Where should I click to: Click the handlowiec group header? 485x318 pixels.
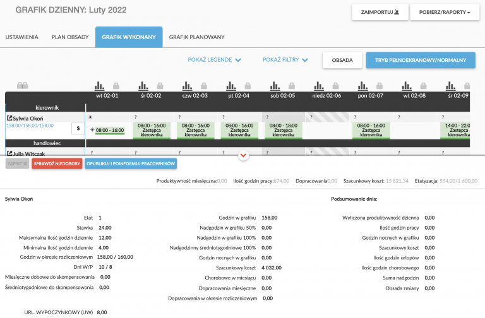47,143
